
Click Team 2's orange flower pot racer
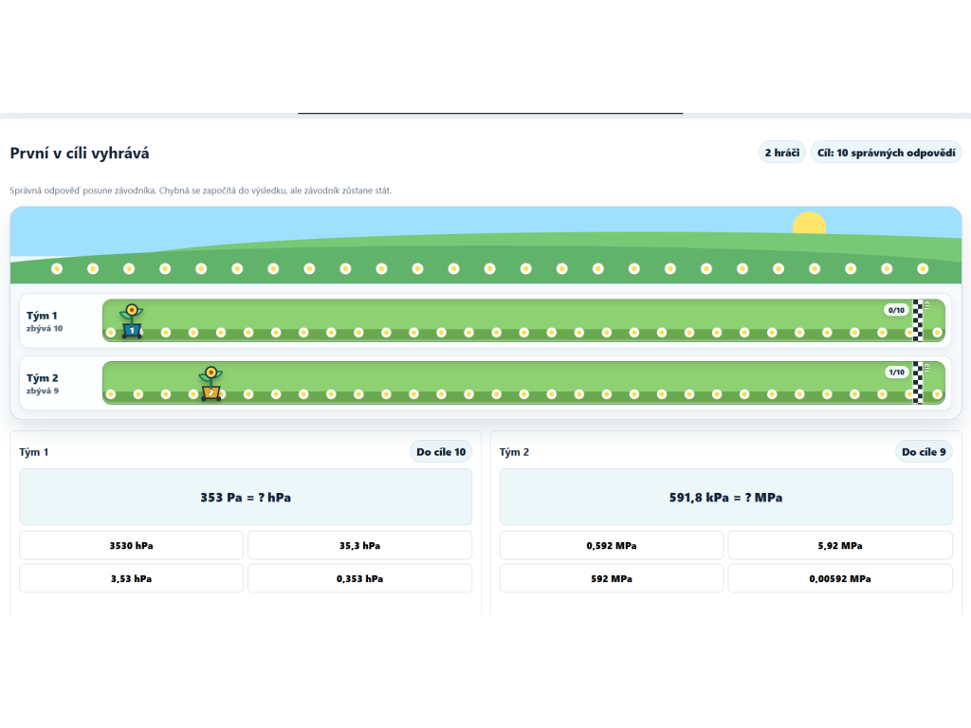pyautogui.click(x=211, y=384)
